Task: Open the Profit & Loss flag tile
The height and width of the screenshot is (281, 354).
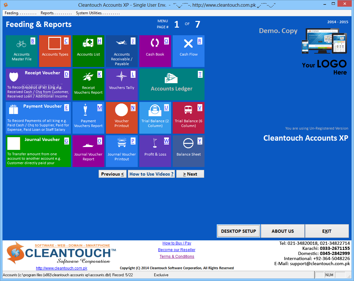Action: point(155,151)
